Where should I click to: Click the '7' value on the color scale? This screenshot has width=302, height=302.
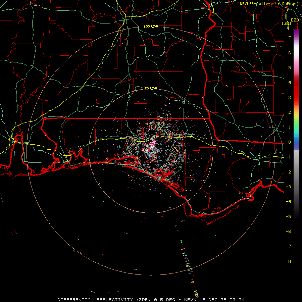(x=290, y=38)
